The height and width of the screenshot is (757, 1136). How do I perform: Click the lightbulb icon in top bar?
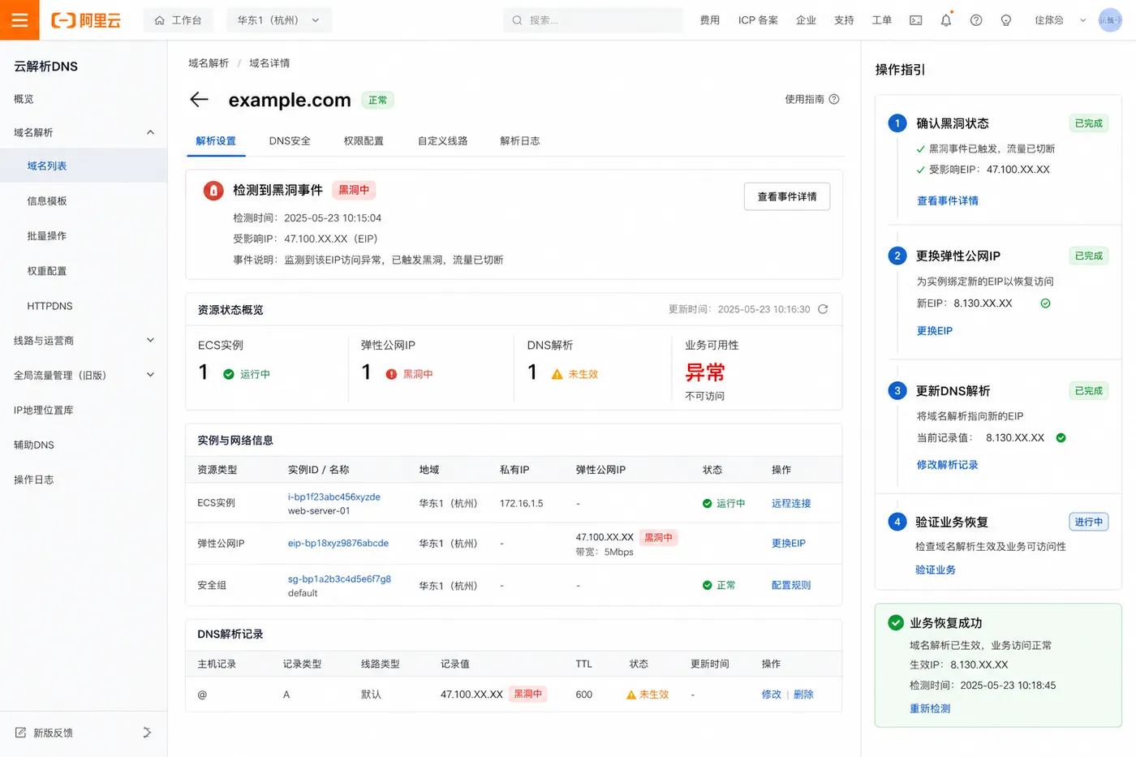point(1006,20)
